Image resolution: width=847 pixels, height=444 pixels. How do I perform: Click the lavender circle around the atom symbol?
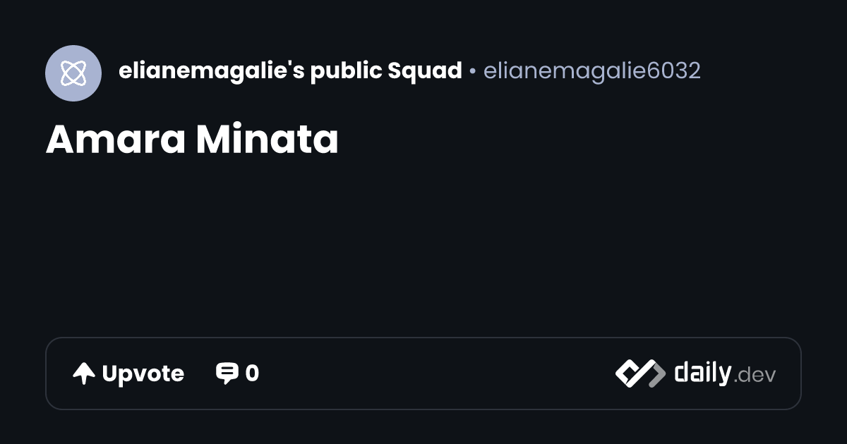click(x=73, y=73)
